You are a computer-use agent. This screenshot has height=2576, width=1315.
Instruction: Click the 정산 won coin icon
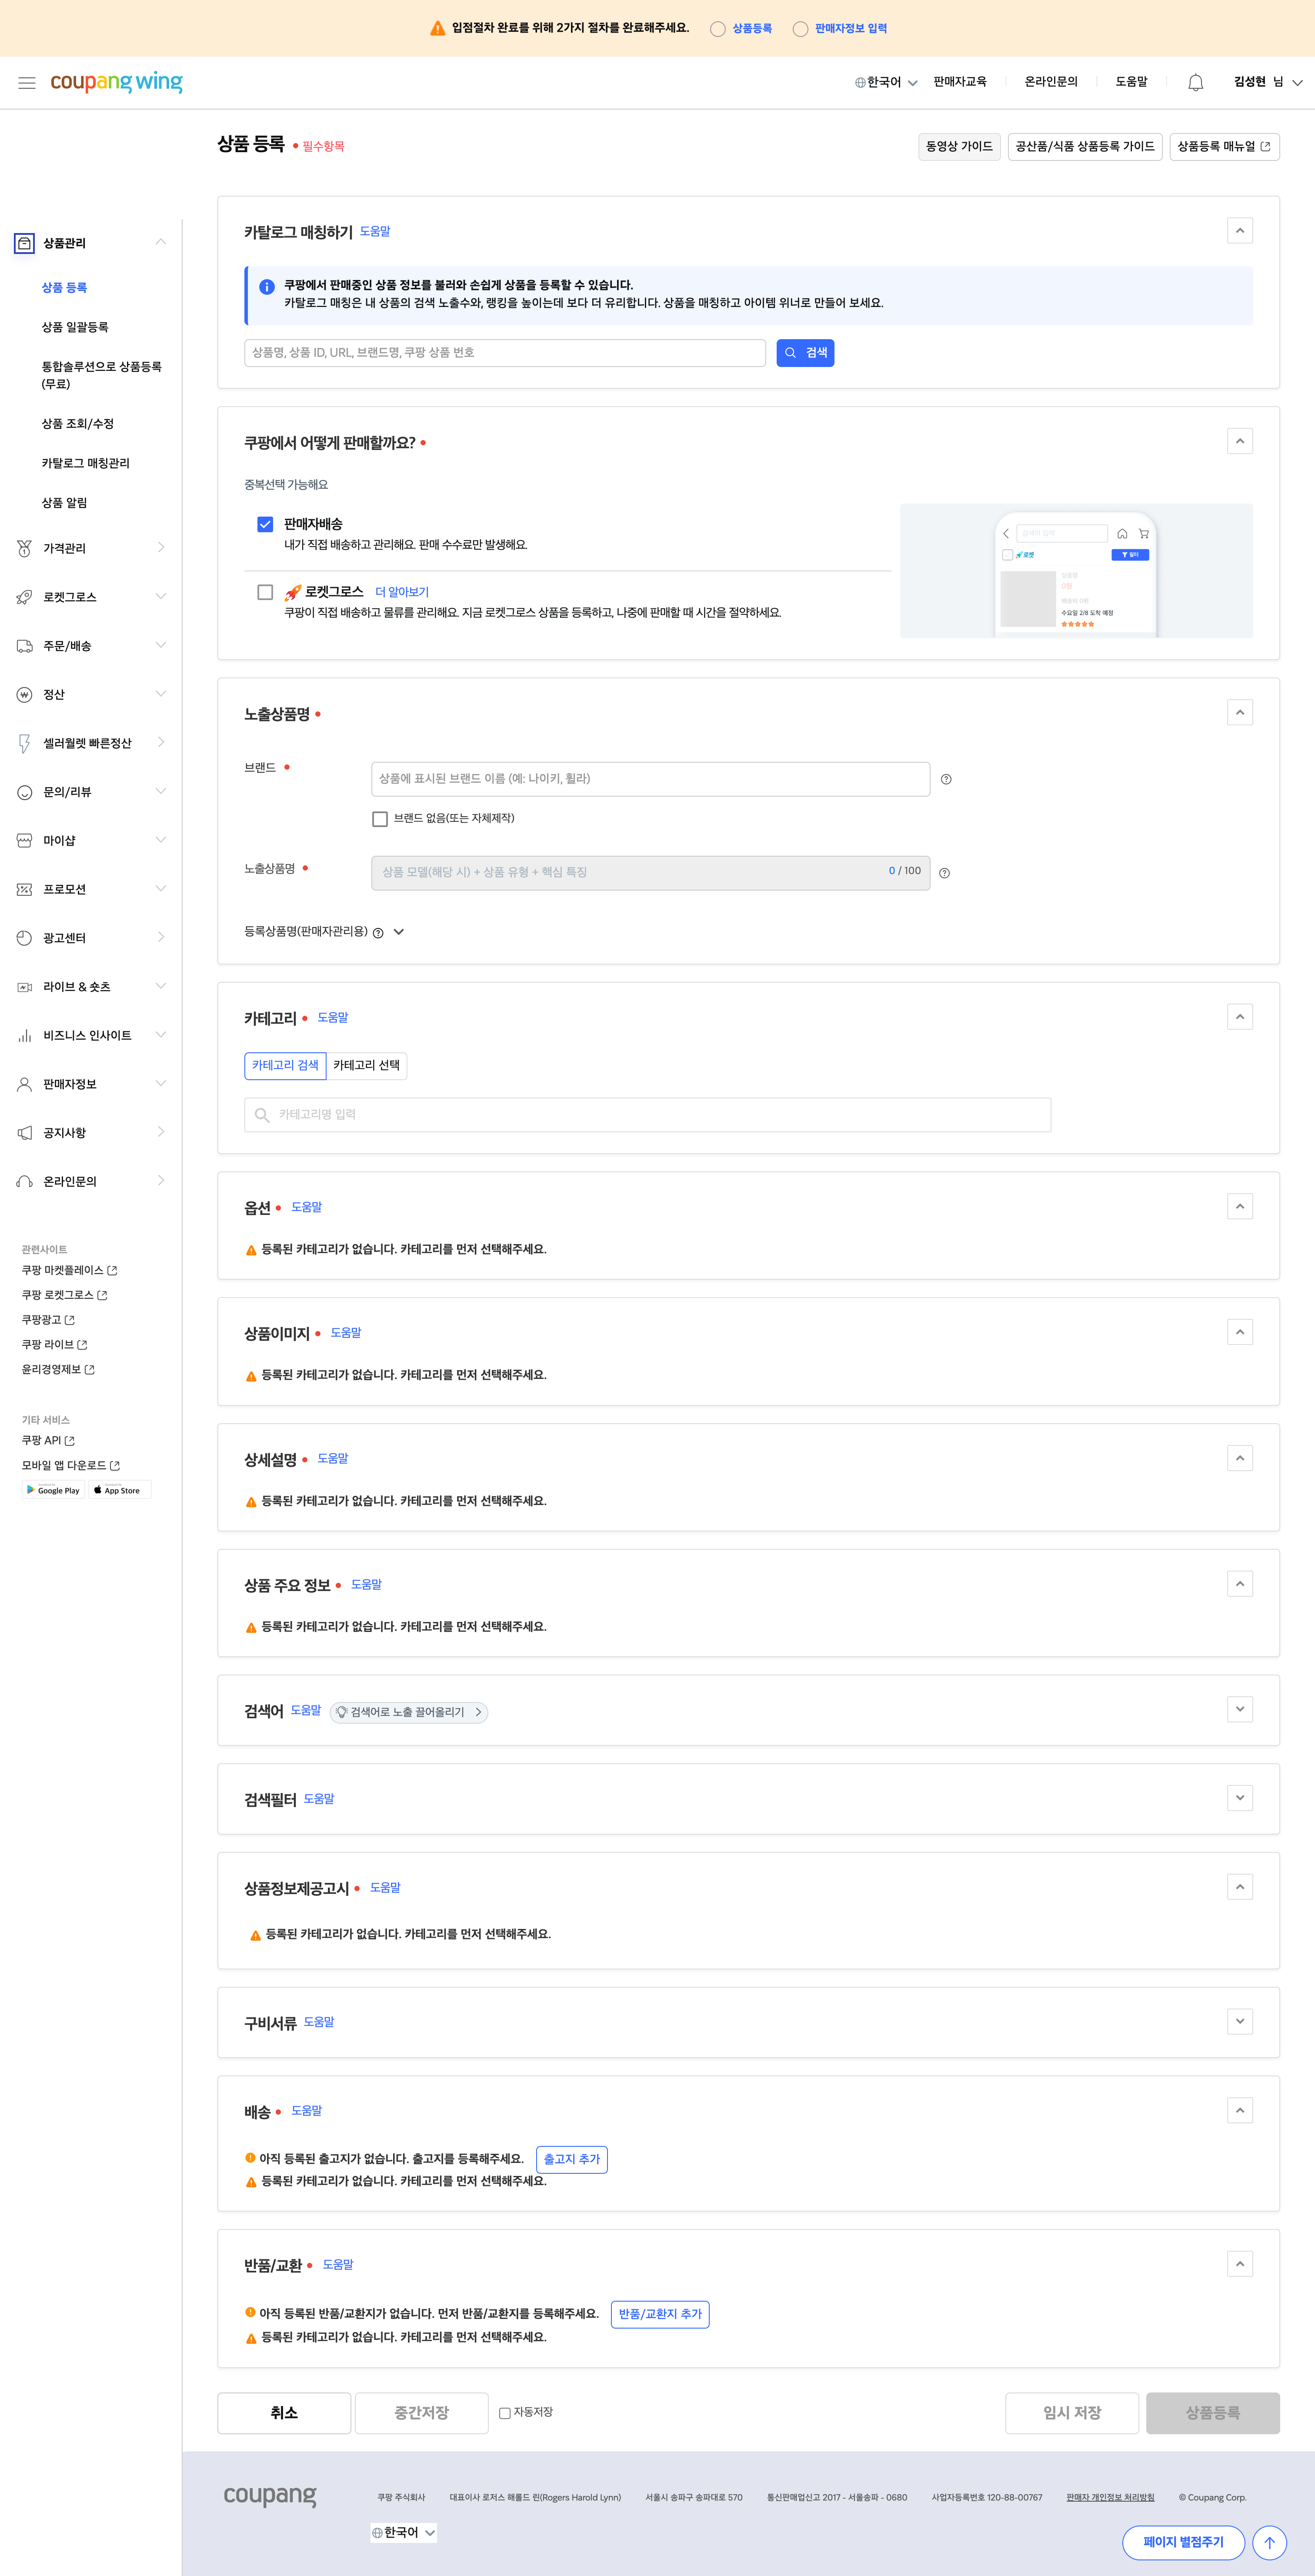[x=24, y=694]
